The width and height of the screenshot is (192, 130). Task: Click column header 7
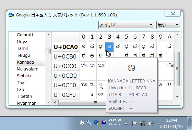coord(144,37)
